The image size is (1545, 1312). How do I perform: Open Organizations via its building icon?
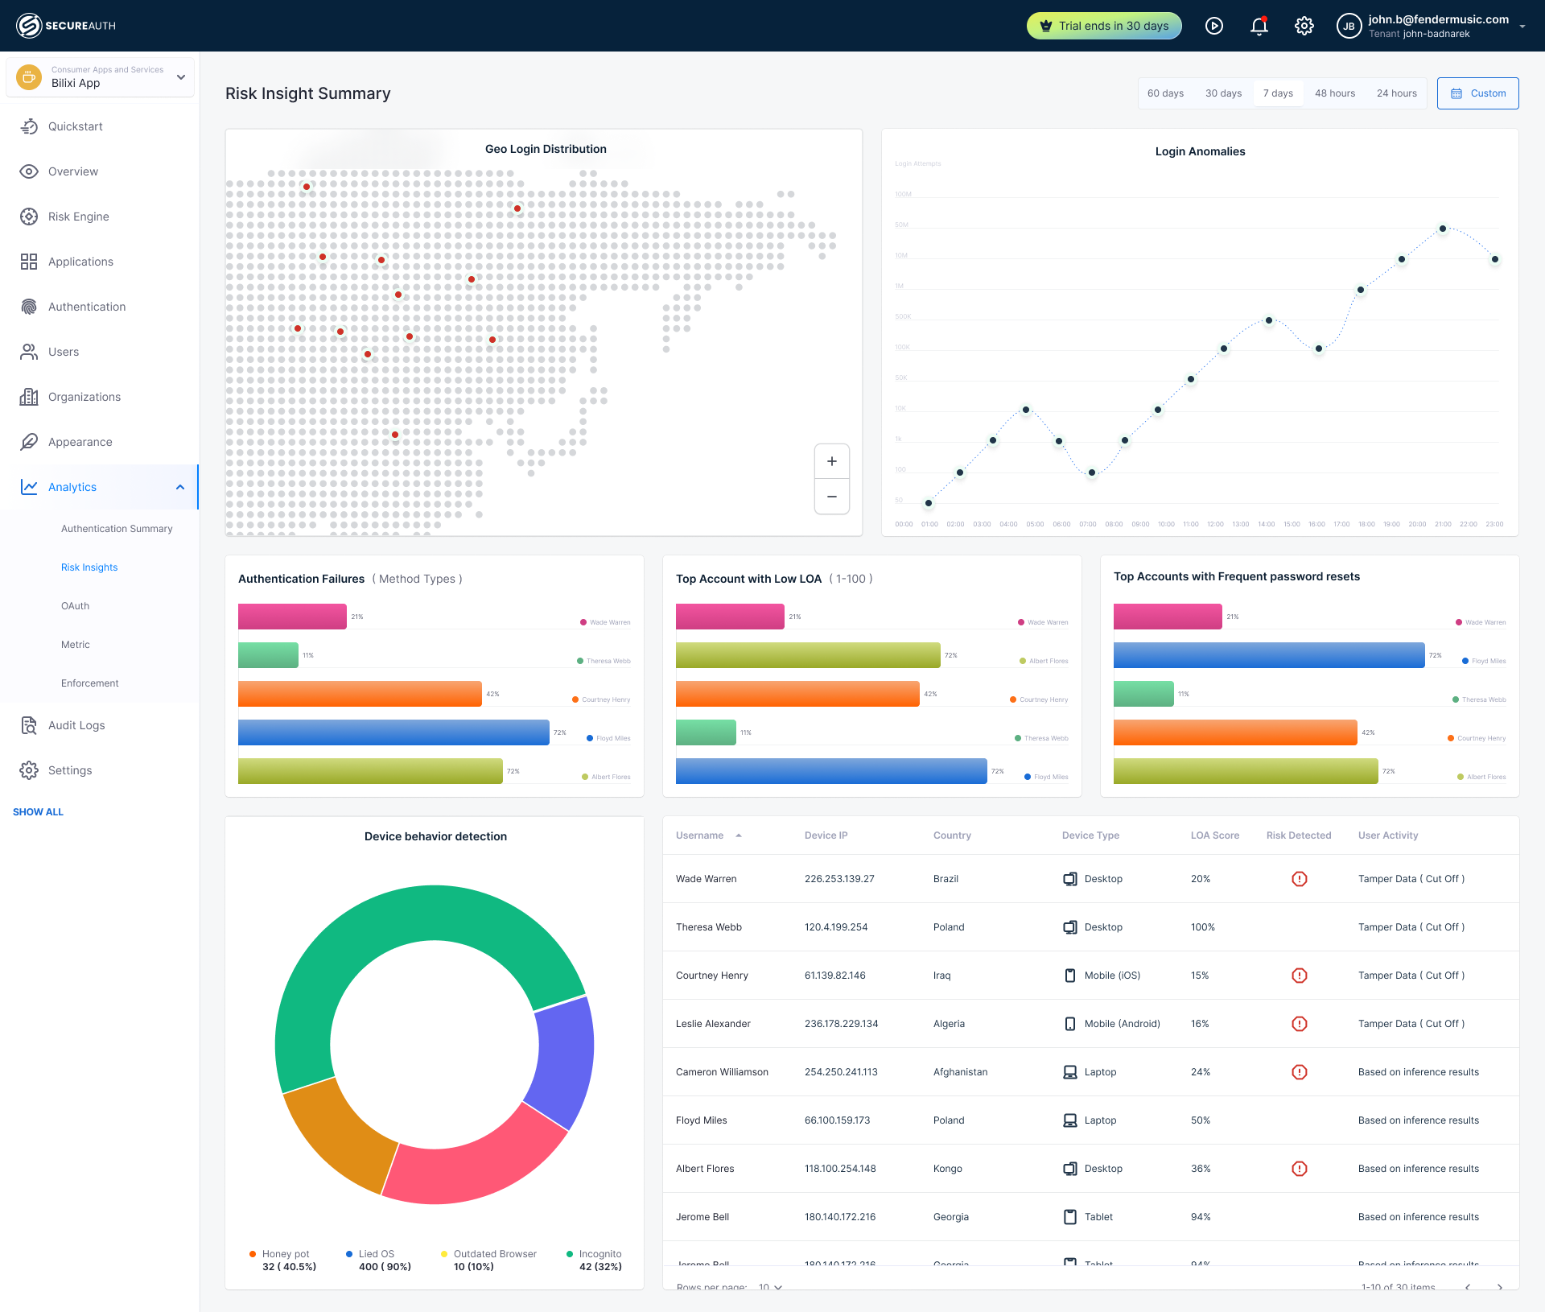(x=29, y=396)
